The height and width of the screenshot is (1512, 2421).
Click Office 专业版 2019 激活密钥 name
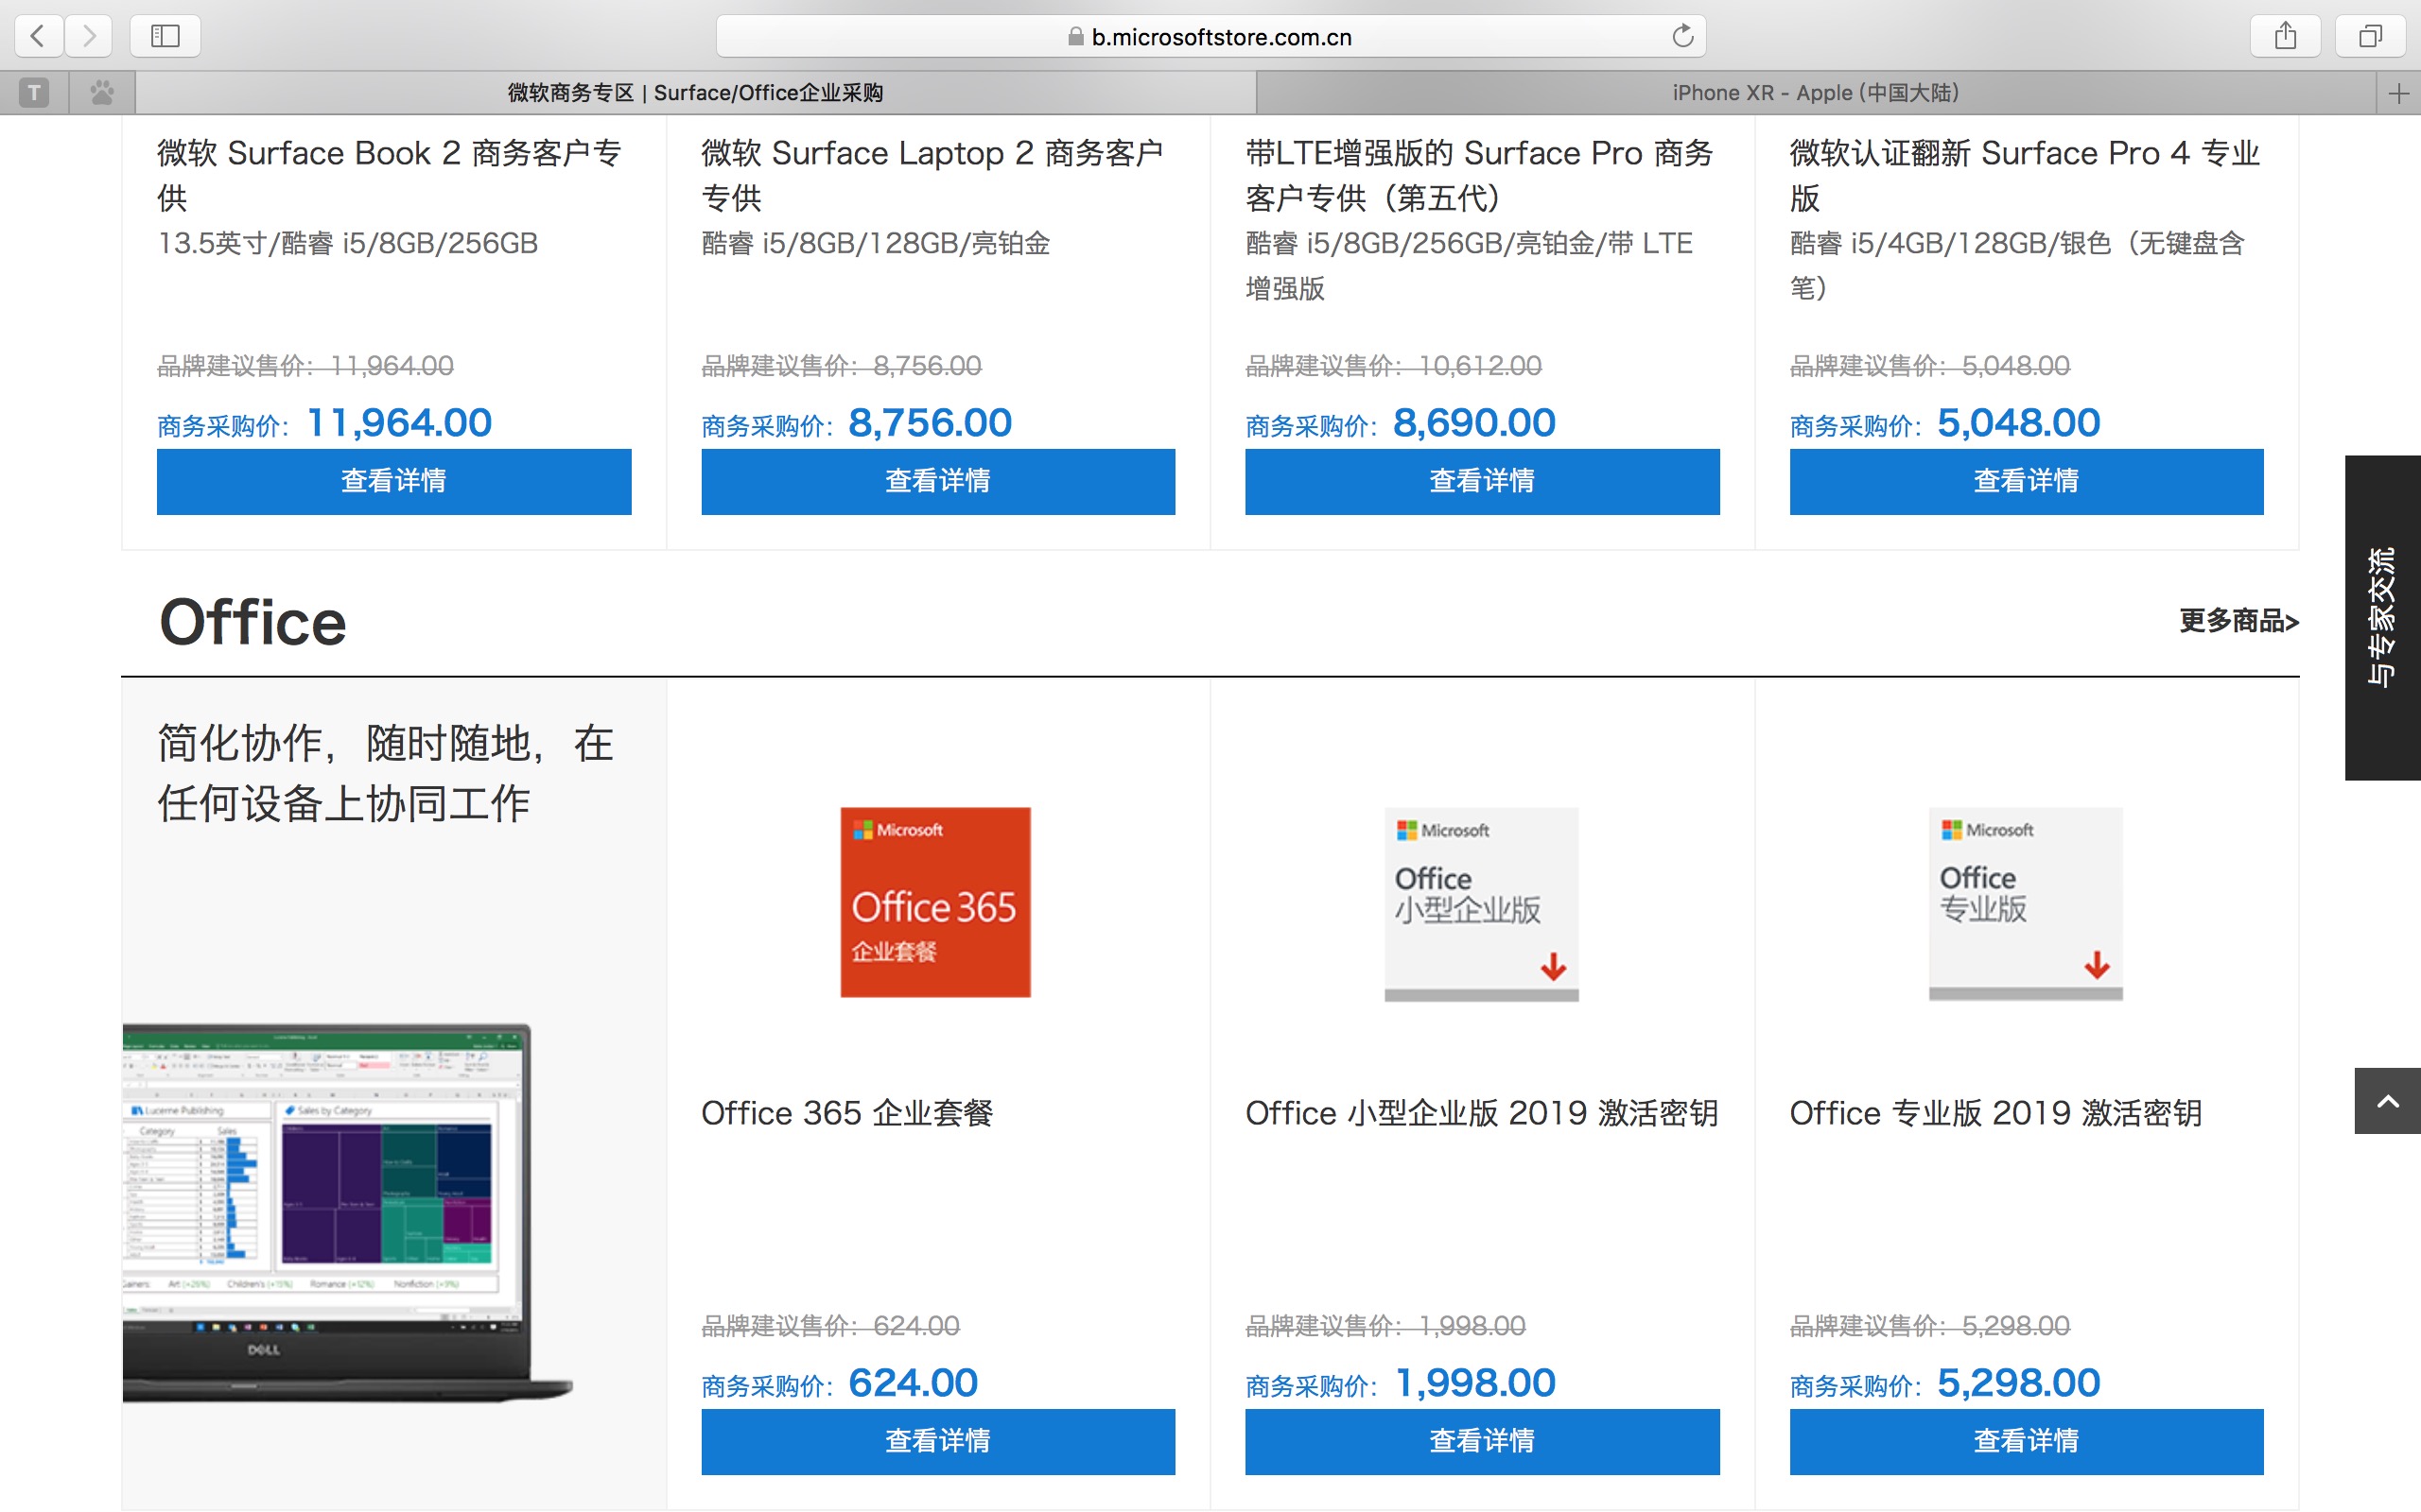click(1995, 1113)
